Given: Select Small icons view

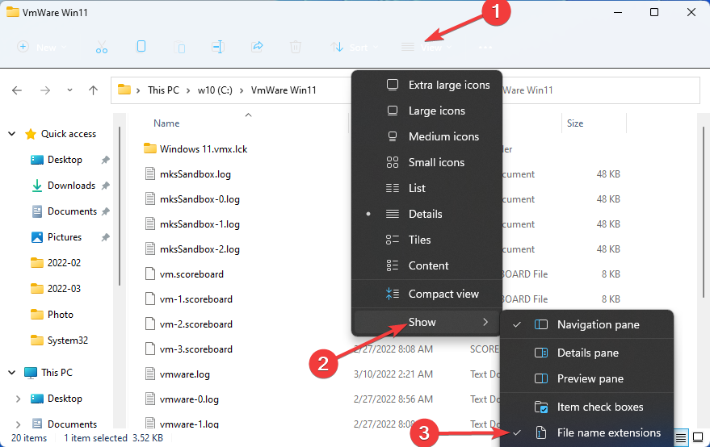Looking at the screenshot, I should pyautogui.click(x=427, y=162).
